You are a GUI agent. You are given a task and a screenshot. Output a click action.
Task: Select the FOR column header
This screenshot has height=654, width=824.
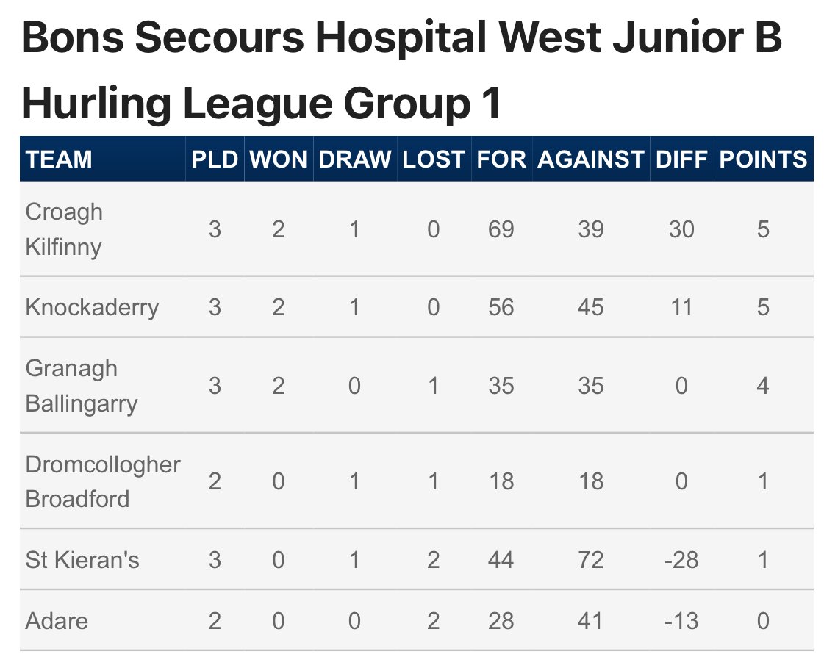[501, 159]
